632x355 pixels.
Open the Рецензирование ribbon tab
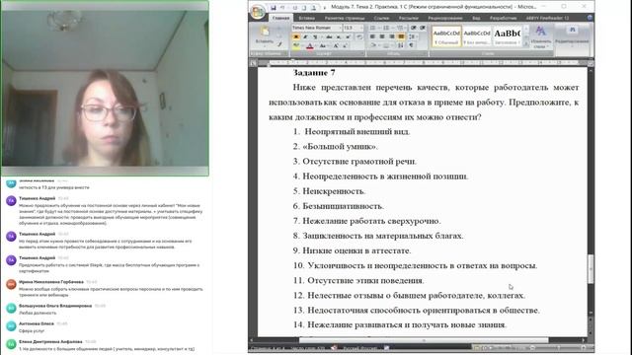click(x=445, y=18)
